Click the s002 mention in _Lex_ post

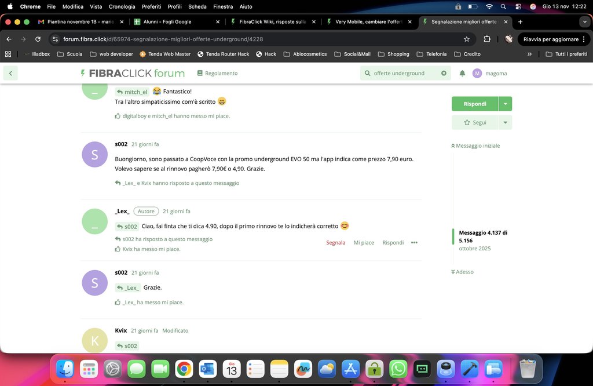click(127, 226)
